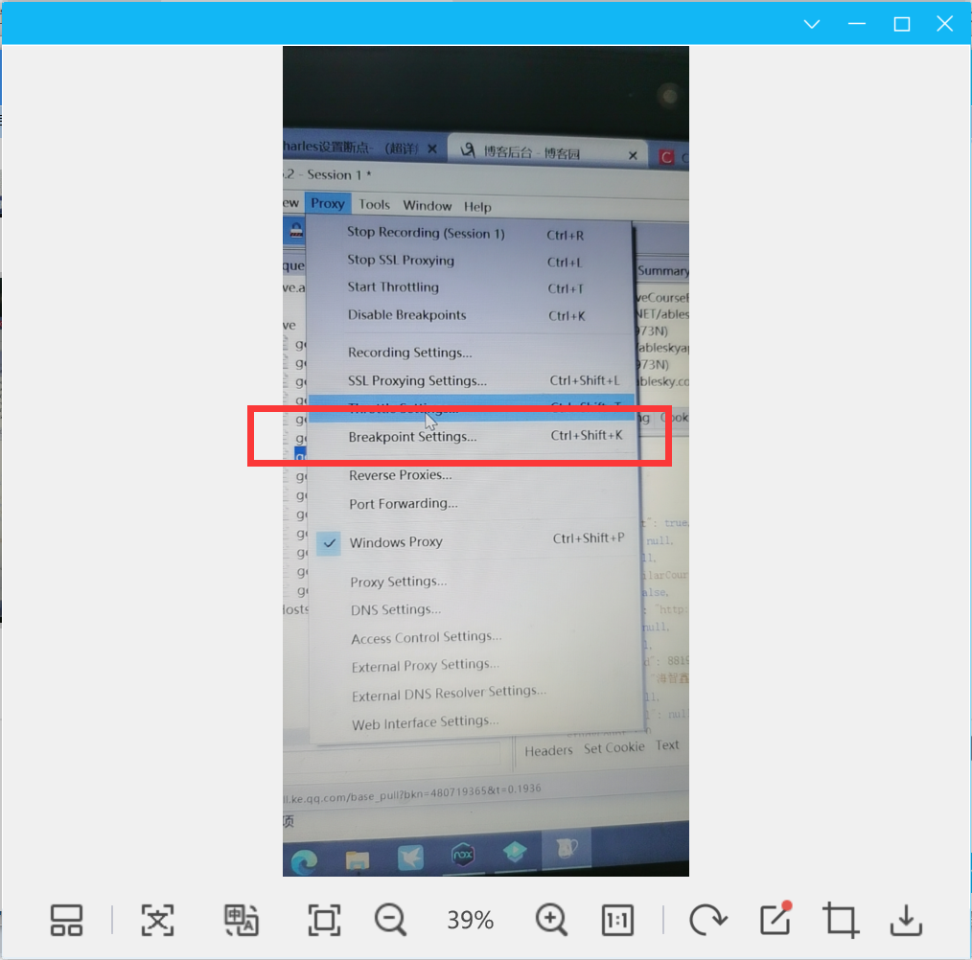Open the Charles pitcher taskbar icon
Screen dimensions: 972x960
(567, 849)
